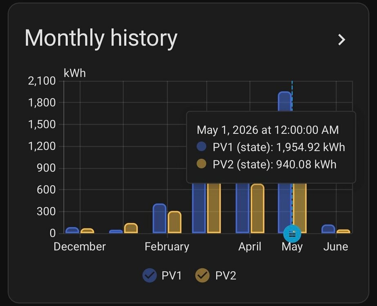Viewport: 377px width, 306px height.
Task: Click the teal marker icon on May axis
Action: (x=292, y=234)
